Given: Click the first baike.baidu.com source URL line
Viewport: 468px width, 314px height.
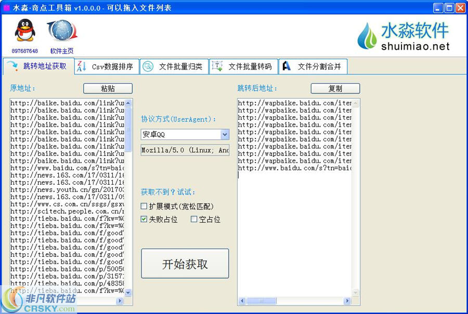Looking at the screenshot, I should (x=67, y=103).
